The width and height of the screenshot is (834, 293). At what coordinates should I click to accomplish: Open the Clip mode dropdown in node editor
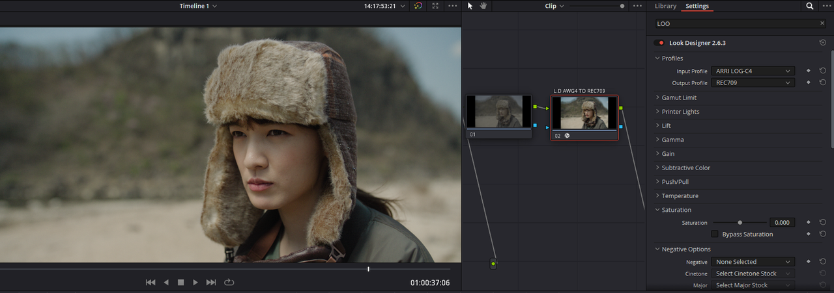pyautogui.click(x=554, y=6)
